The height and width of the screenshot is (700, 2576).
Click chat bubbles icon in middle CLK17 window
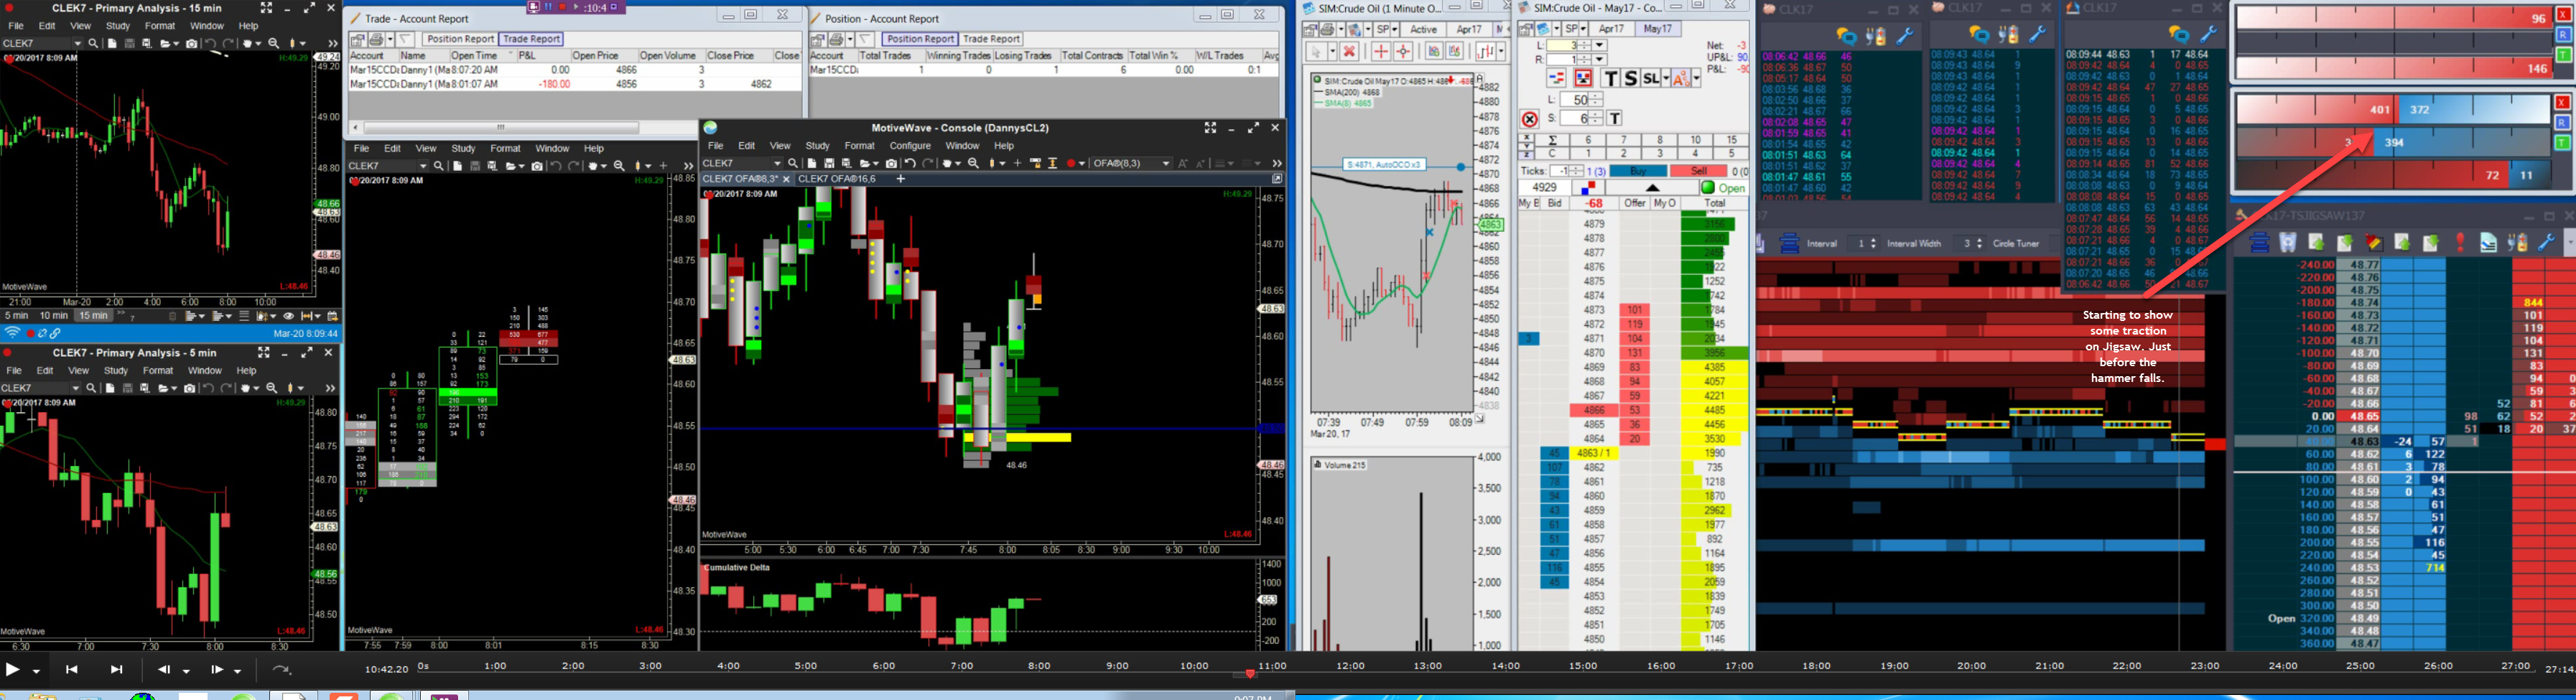tap(1980, 36)
